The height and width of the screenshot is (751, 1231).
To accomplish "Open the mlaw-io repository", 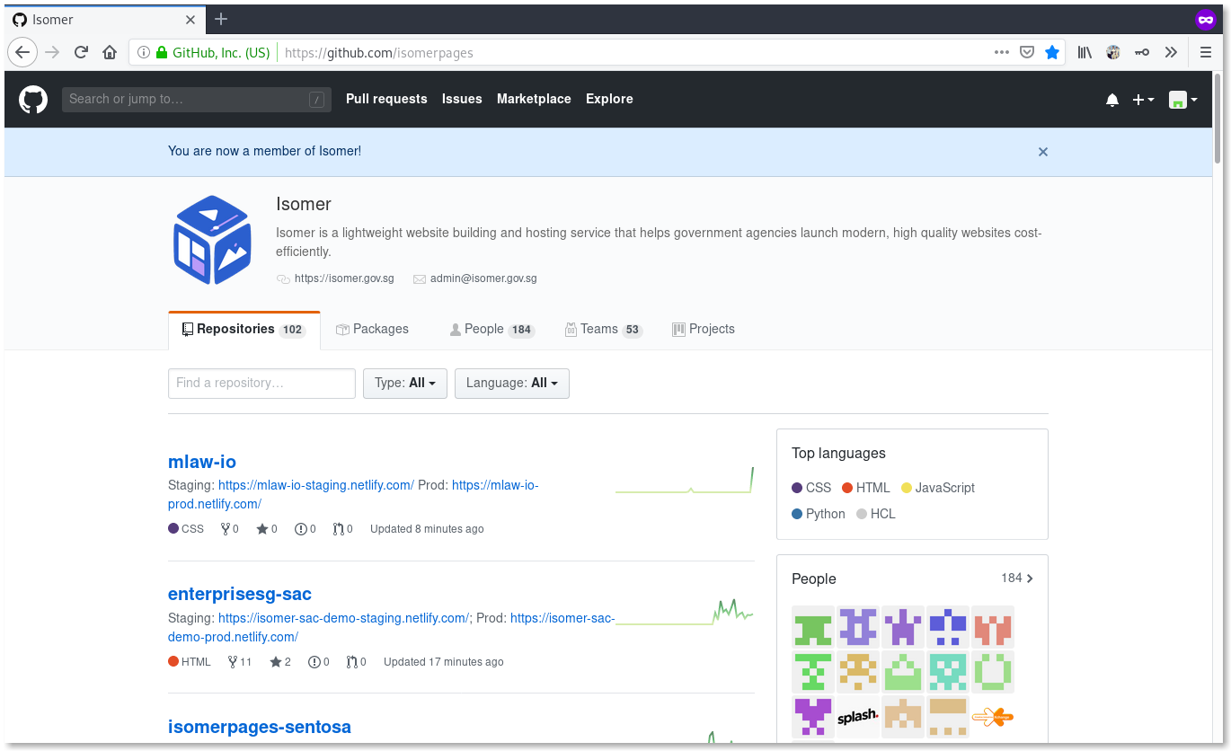I will 202,462.
